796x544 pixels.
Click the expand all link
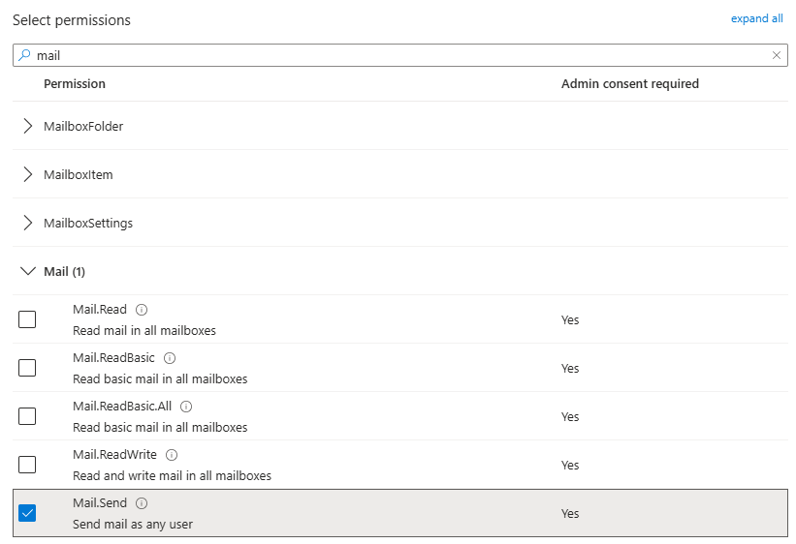click(756, 18)
